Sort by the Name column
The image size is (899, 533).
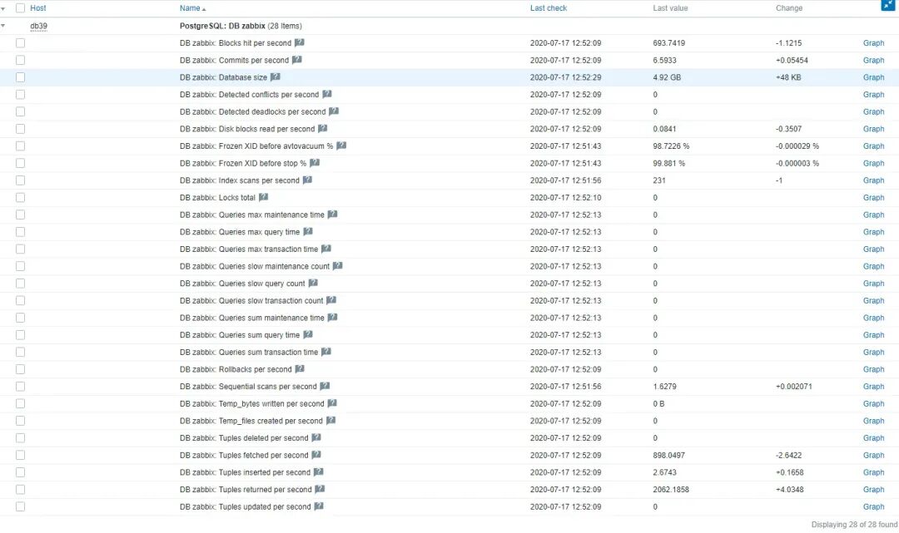[x=192, y=8]
